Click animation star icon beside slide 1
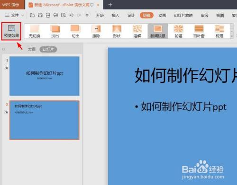 7,68
